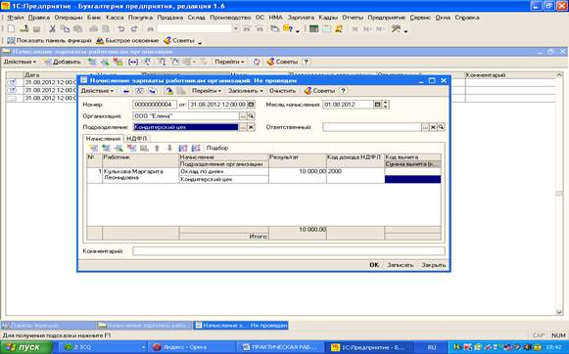The height and width of the screenshot is (354, 569).
Task: Open the calculator icon in main toolbar
Action: coord(313,29)
